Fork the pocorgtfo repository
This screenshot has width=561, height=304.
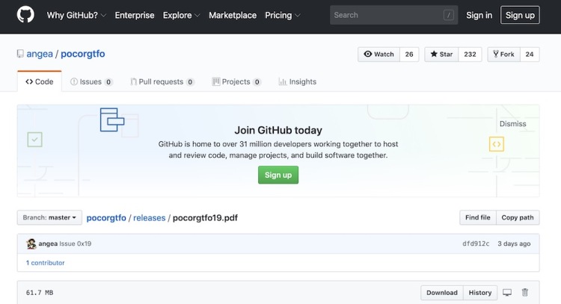coord(502,55)
